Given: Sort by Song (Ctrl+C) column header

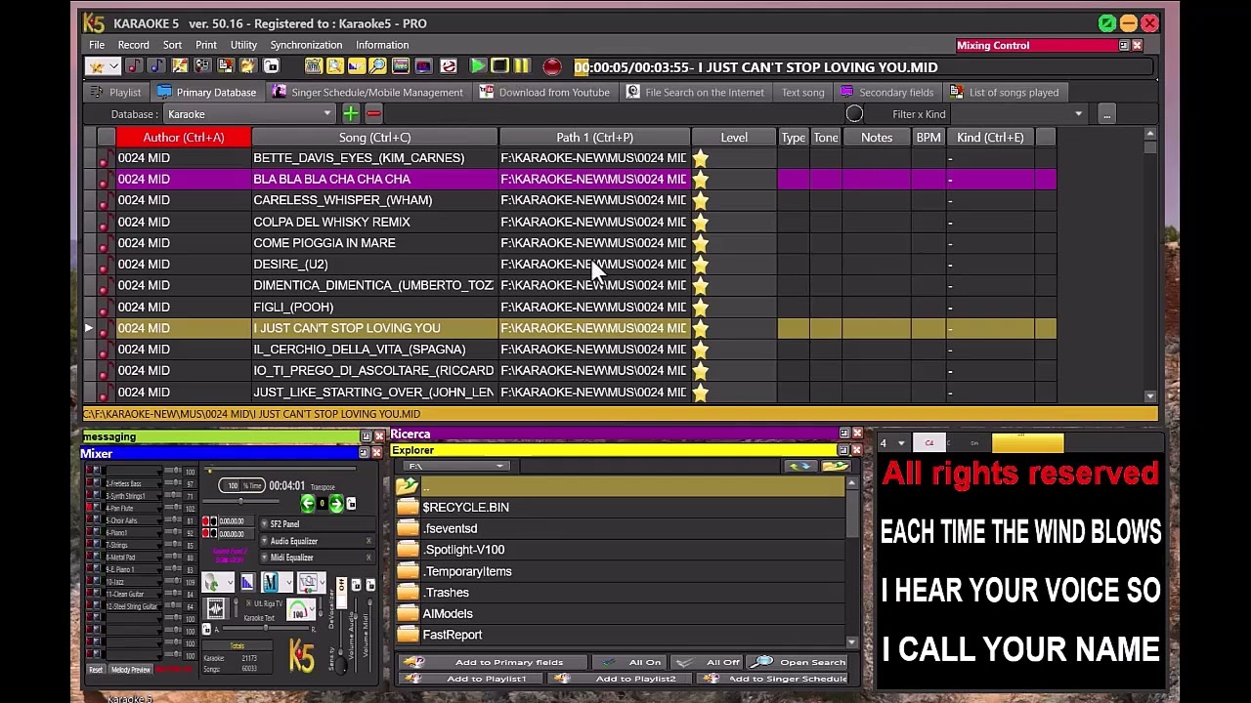Looking at the screenshot, I should (374, 138).
